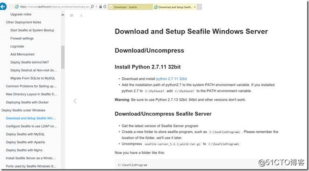The height and width of the screenshot is (171, 309).
Task: Click the sidebar scroll-up chevron arrow
Action: 63,15
